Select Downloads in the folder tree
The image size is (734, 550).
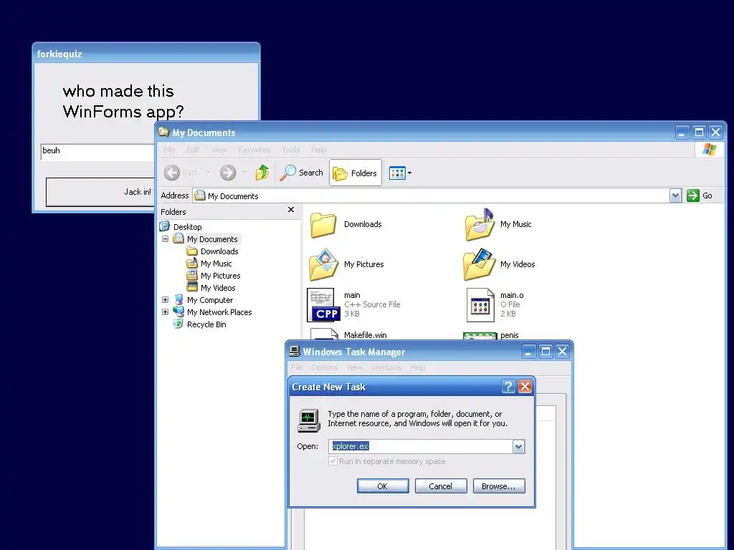pos(219,251)
